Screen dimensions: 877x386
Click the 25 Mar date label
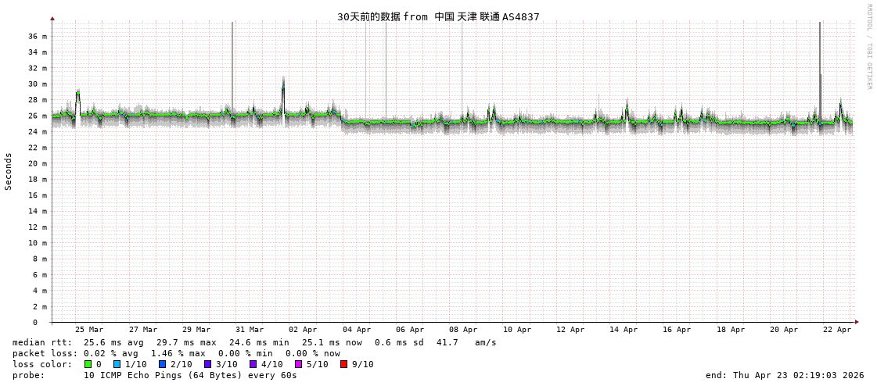pos(89,330)
